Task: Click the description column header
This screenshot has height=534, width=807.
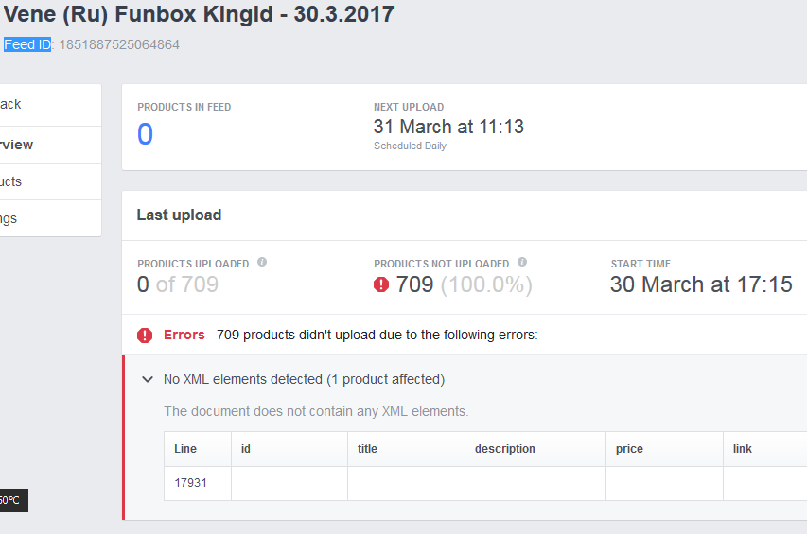Action: coord(504,449)
